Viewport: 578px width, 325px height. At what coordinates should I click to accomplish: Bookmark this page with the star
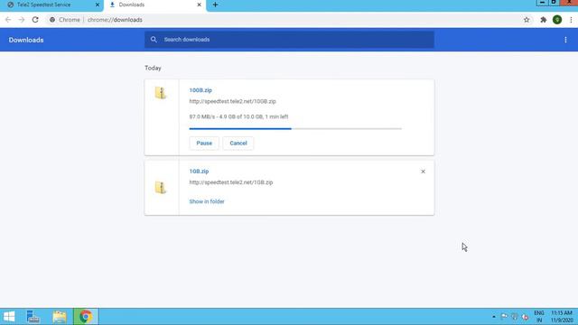click(x=527, y=20)
